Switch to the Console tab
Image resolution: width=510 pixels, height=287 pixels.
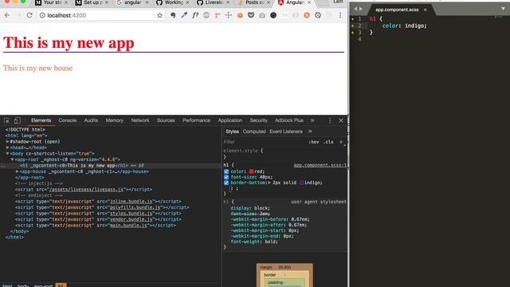coord(67,120)
